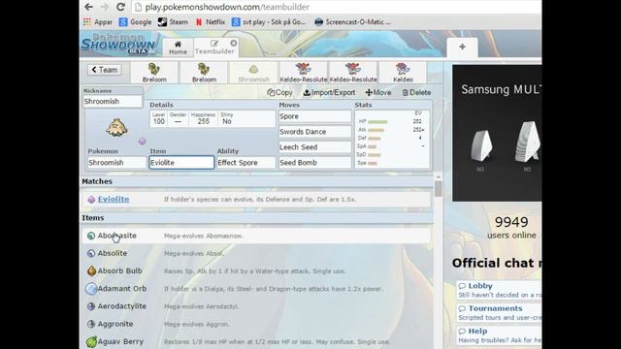Click the Samsung advertisement banner

pyautogui.click(x=497, y=134)
